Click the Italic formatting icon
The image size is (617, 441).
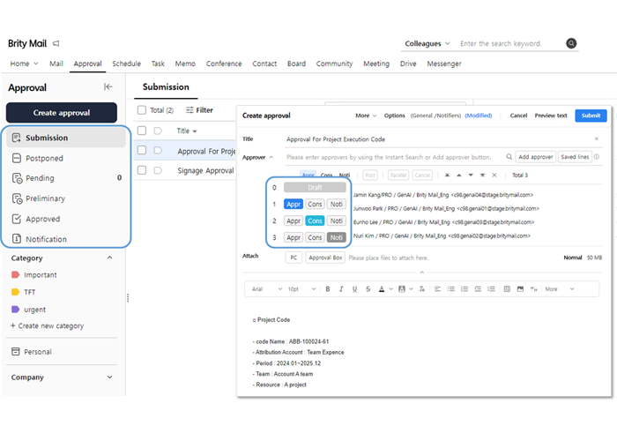click(340, 288)
